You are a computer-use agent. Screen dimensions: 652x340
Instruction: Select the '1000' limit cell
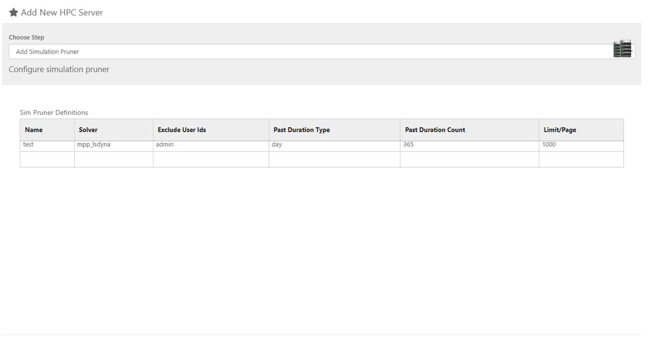coord(549,145)
